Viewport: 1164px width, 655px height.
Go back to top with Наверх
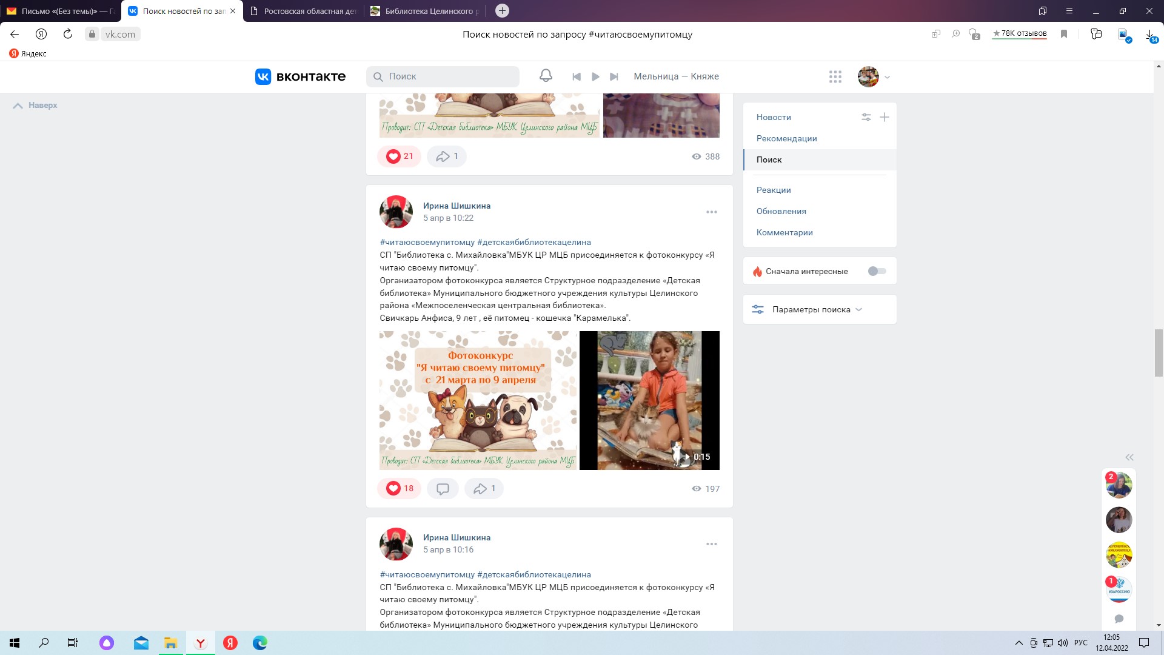35,105
